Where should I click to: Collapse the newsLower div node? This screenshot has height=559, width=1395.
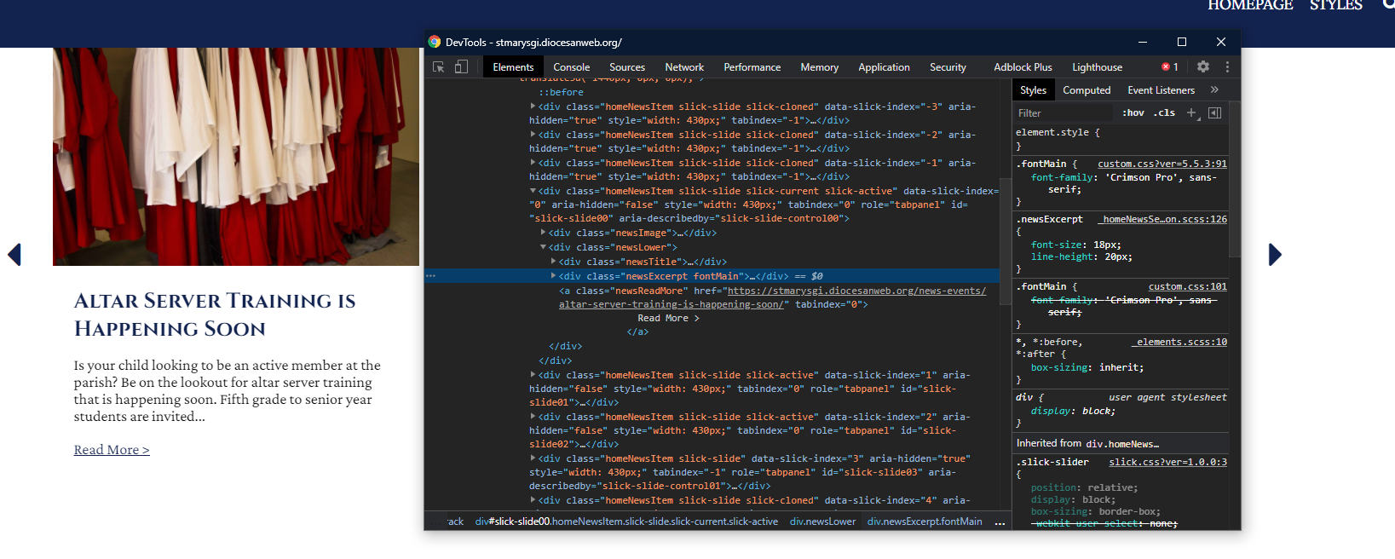(544, 247)
